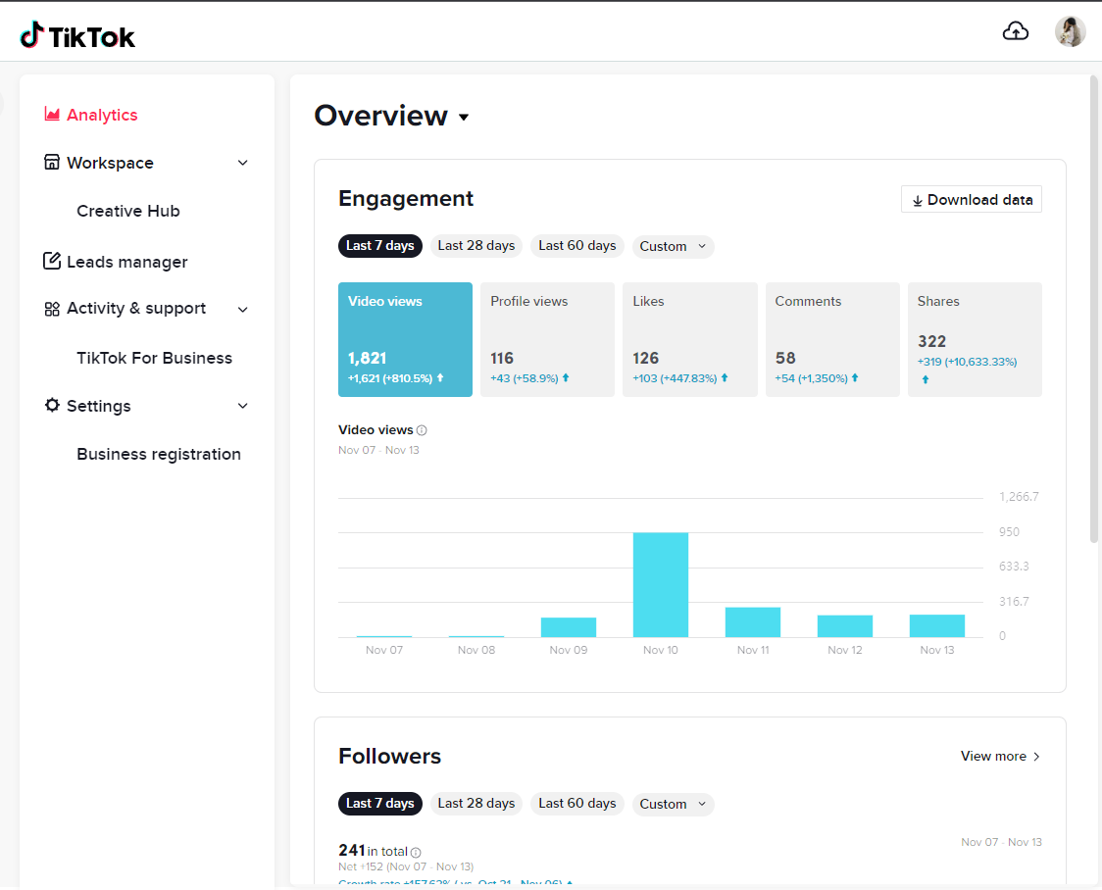
Task: Collapse the Settings section chevron
Action: pyautogui.click(x=242, y=406)
